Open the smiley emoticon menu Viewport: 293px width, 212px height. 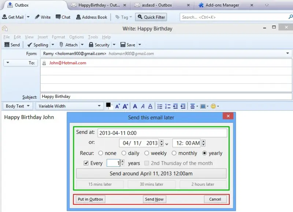[215, 106]
